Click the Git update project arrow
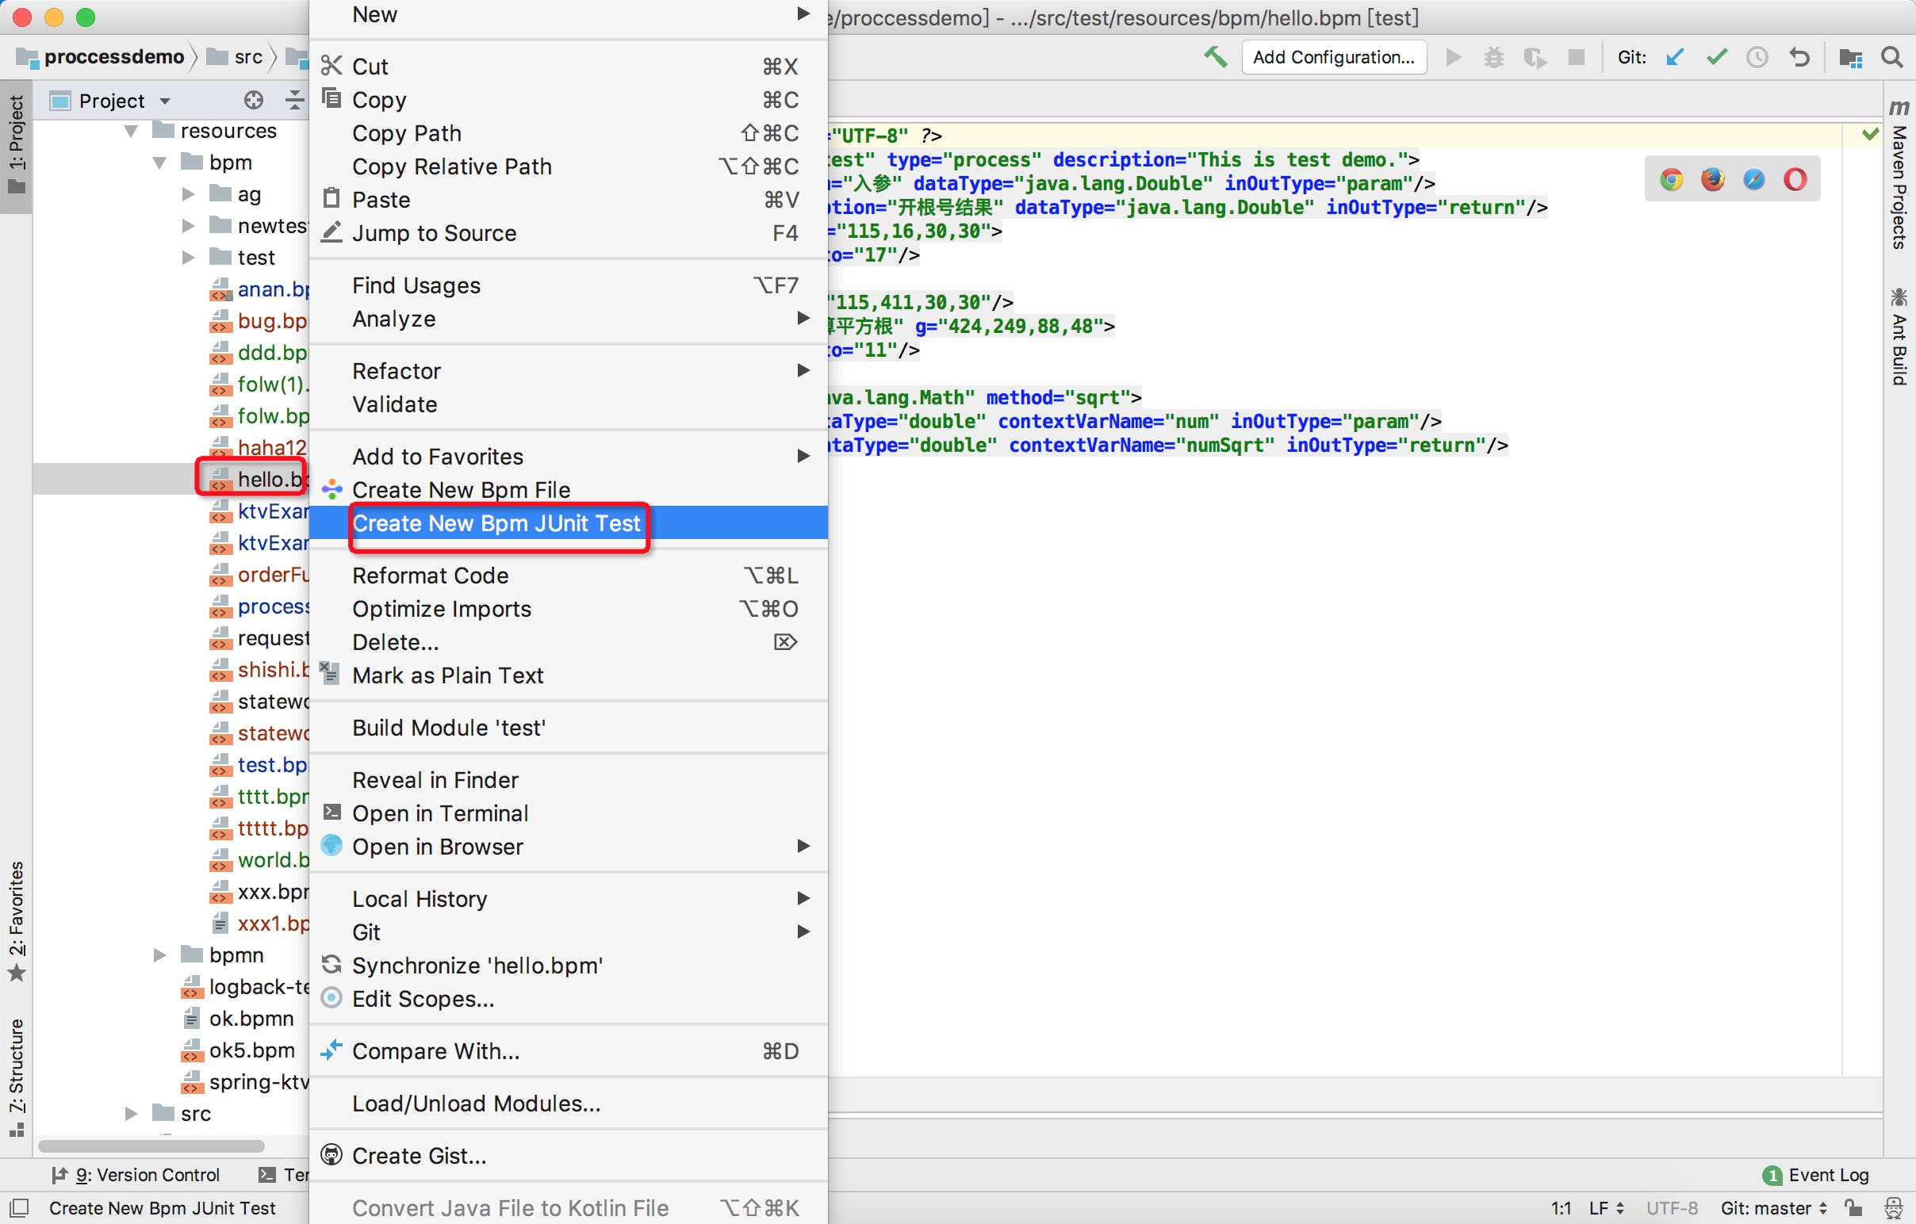1916x1224 pixels. pos(1675,57)
